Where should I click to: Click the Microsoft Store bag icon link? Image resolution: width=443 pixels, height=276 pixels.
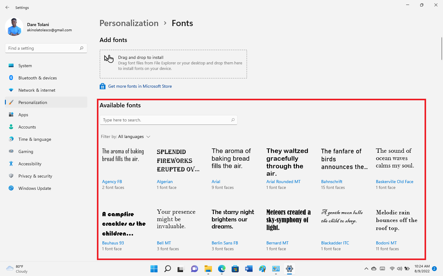tap(102, 86)
